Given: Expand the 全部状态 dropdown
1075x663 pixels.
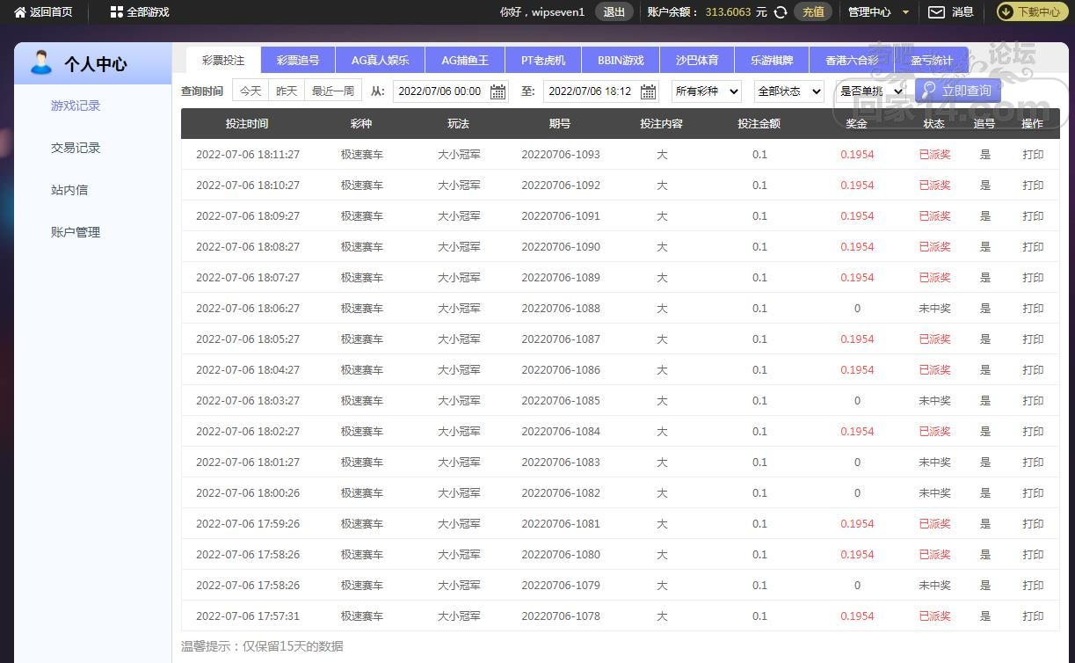Looking at the screenshot, I should [788, 91].
